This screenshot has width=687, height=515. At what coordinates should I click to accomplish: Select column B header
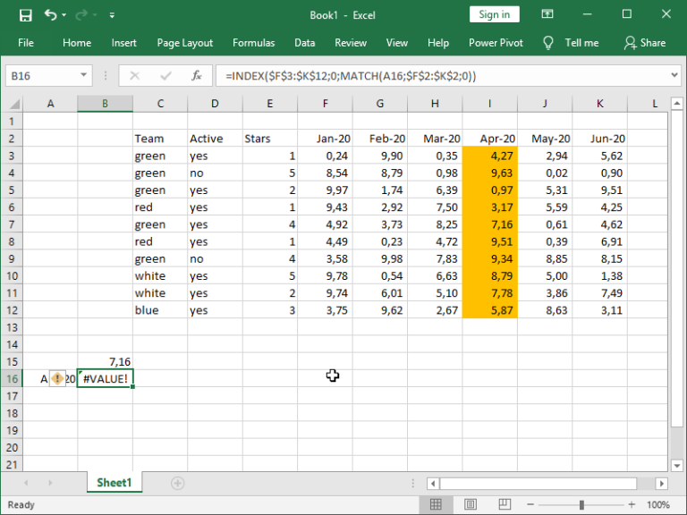[x=105, y=104]
